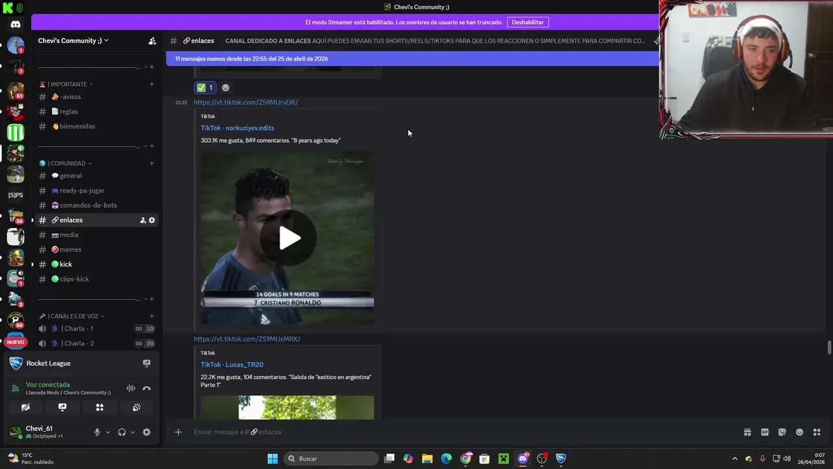Open microphone input options arrow

108,432
